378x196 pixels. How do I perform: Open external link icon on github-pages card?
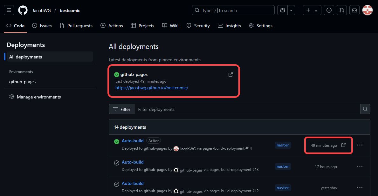[x=230, y=75]
